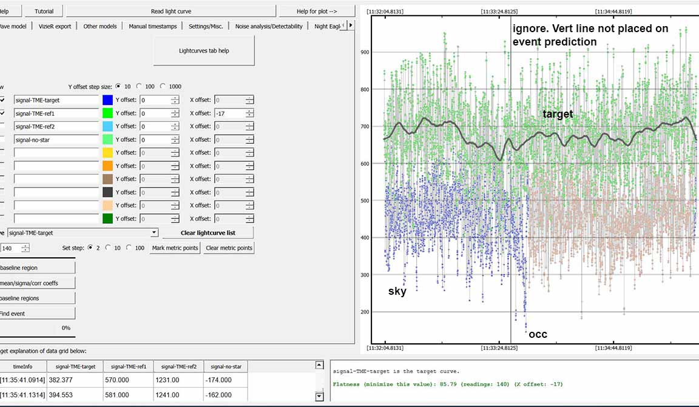Select Y offset step size 100
The image size is (699, 407).
pyautogui.click(x=139, y=86)
